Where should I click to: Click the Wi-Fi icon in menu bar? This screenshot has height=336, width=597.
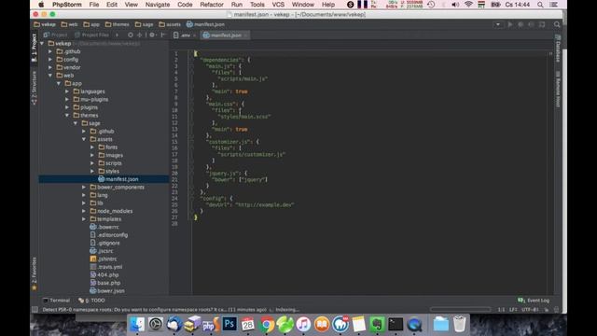click(x=468, y=5)
